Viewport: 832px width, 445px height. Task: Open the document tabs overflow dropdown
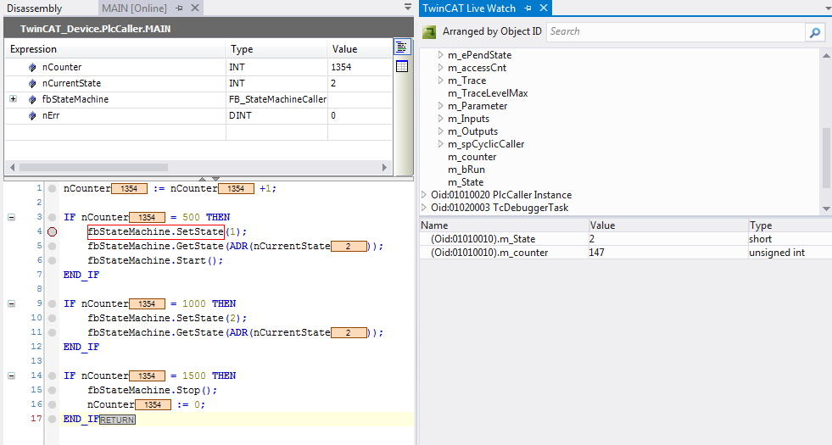click(x=407, y=8)
